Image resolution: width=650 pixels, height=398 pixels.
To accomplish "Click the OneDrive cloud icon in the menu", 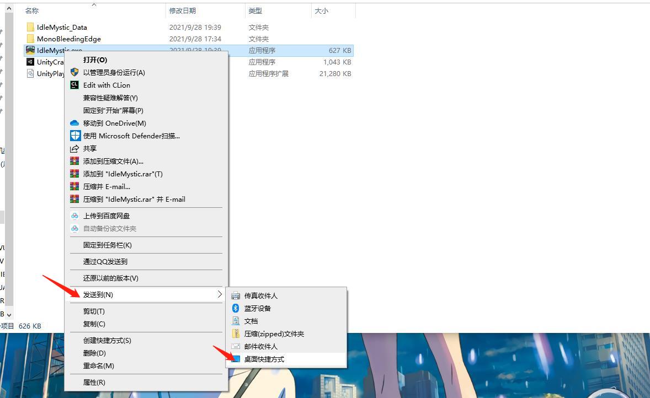I will (x=74, y=123).
